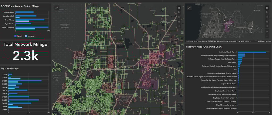Select Collector Roads- Minor Collector Unpaved label
The height and width of the screenshot is (115, 272).
click(x=221, y=101)
